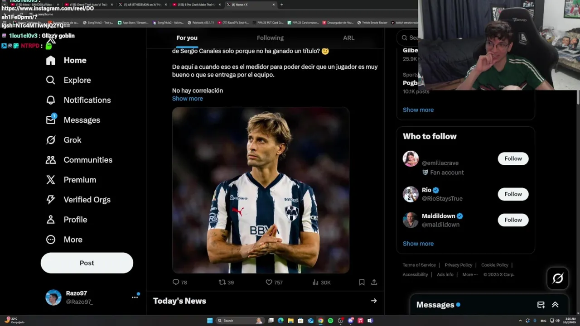580x326 pixels.
Task: Open Verified Orgs lightning icon
Action: pyautogui.click(x=50, y=200)
